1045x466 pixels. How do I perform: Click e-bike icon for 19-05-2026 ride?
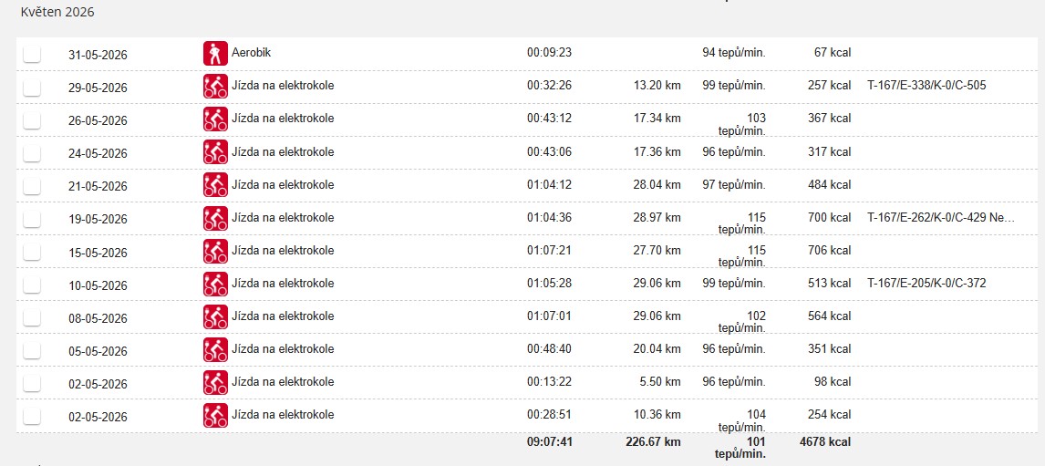[x=215, y=219]
